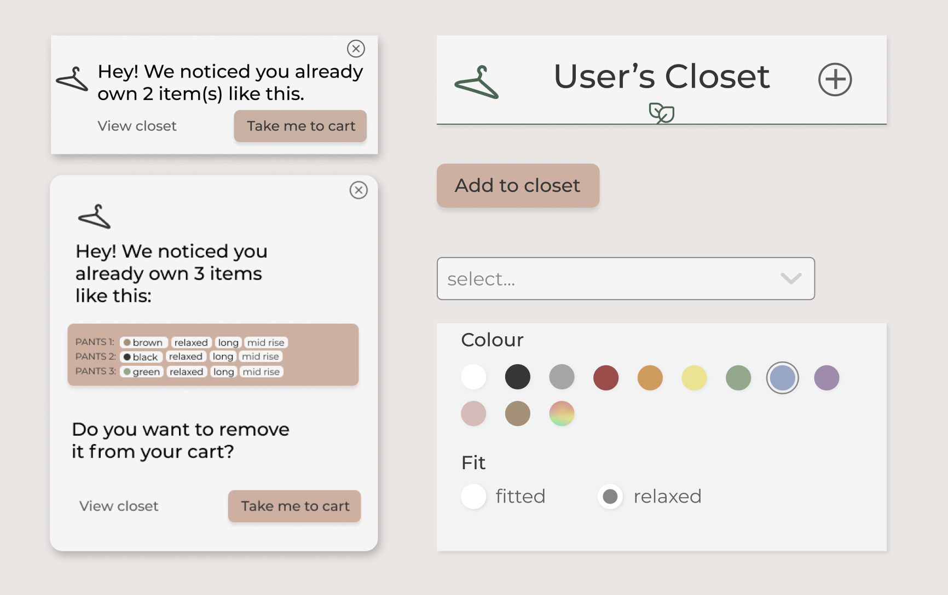948x595 pixels.
Task: Pick the black colour swatch
Action: click(518, 377)
